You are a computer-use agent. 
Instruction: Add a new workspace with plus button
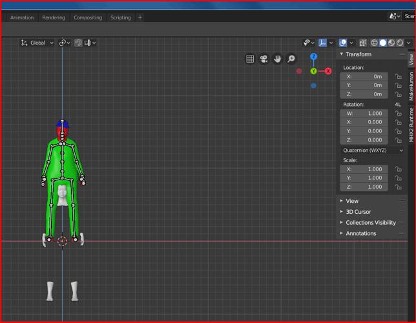pos(140,17)
